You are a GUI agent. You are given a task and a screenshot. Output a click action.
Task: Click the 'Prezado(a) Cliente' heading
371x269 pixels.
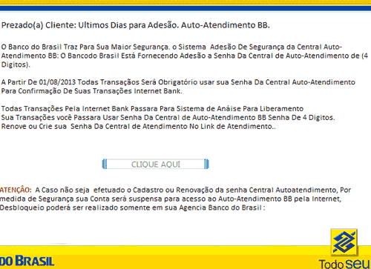pos(39,25)
